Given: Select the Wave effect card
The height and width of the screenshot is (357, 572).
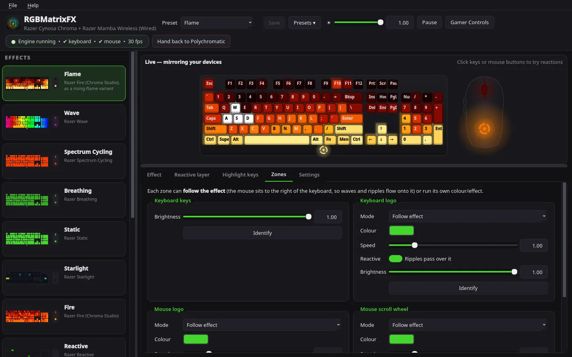Looking at the screenshot, I should pos(64,122).
